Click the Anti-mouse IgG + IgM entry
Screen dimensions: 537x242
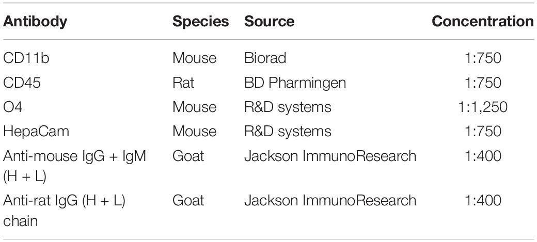(x=75, y=166)
